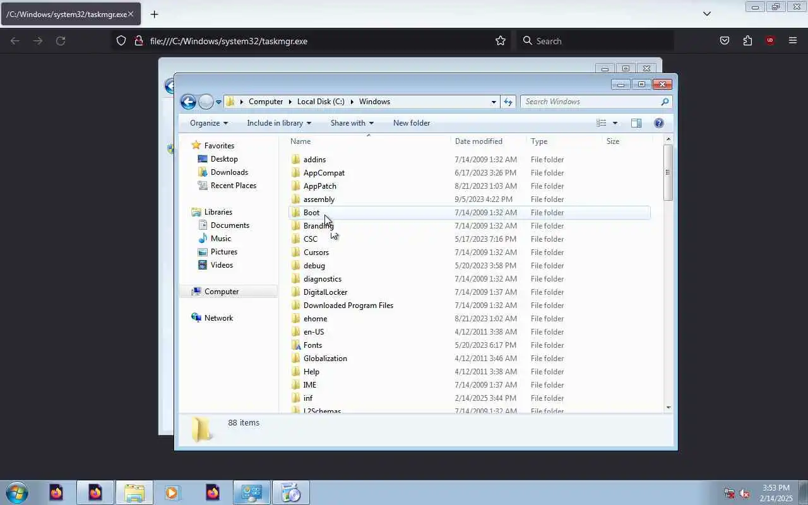Select the Globalization folder name
Viewport: 808px width, 505px height.
coord(325,359)
